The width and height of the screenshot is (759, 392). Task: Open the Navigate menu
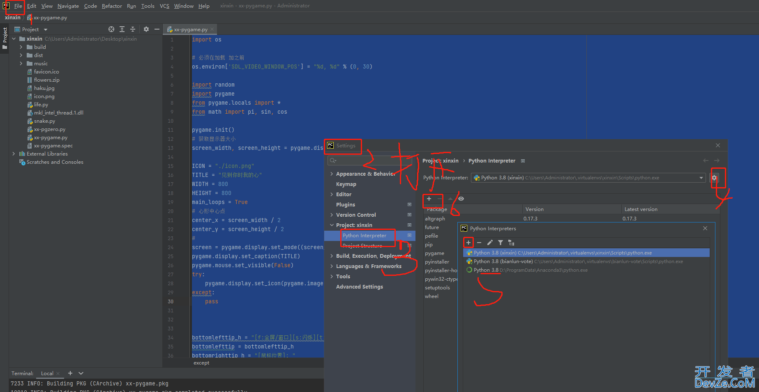pyautogui.click(x=68, y=6)
